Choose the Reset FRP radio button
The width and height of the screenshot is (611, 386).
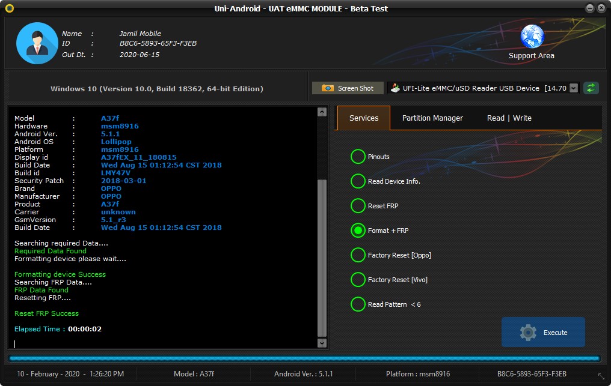[x=358, y=206]
